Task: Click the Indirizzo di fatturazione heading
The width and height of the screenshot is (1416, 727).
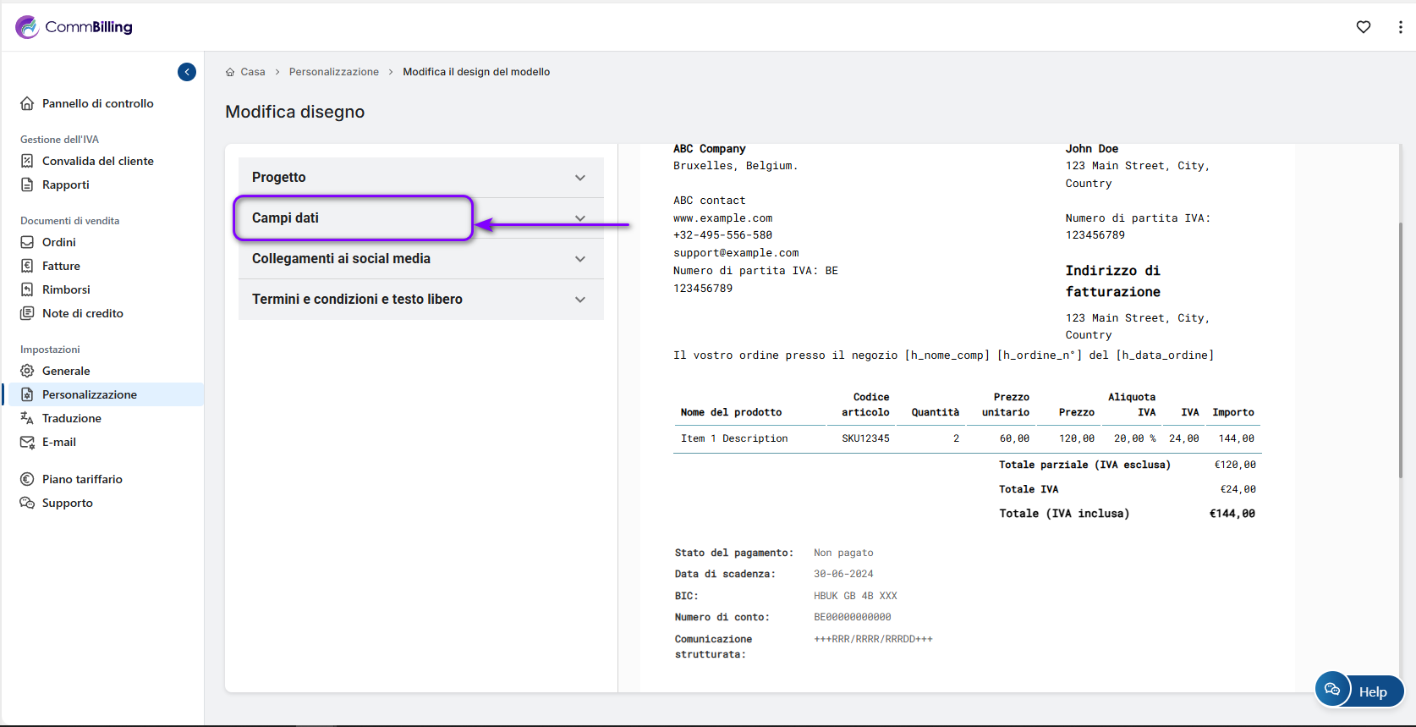Action: point(1113,281)
